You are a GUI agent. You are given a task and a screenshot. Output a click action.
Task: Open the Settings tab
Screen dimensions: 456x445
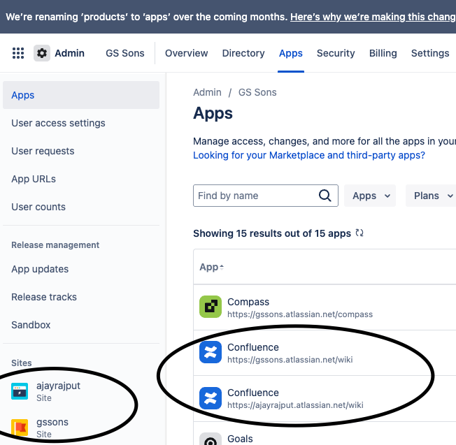pyautogui.click(x=430, y=53)
